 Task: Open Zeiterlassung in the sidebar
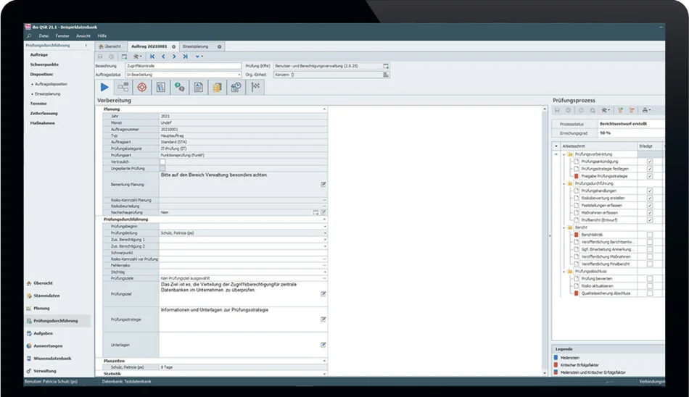pyautogui.click(x=44, y=113)
